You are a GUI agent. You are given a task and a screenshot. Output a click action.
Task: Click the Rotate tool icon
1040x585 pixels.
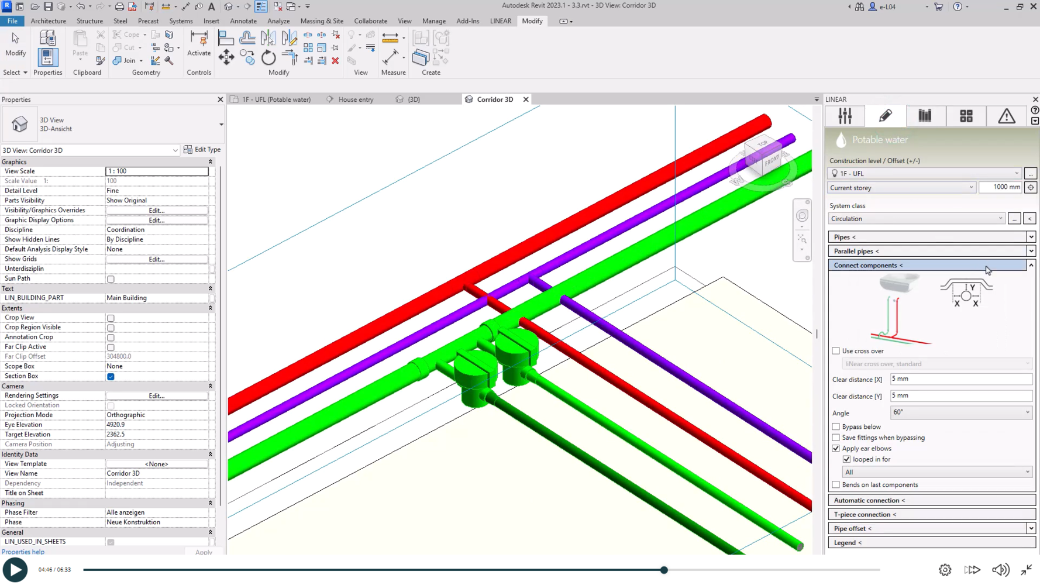pos(268,58)
